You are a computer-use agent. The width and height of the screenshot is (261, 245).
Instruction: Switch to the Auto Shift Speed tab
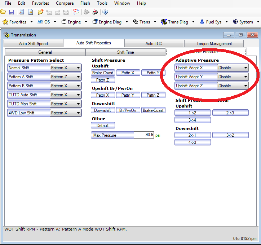pos(33,43)
